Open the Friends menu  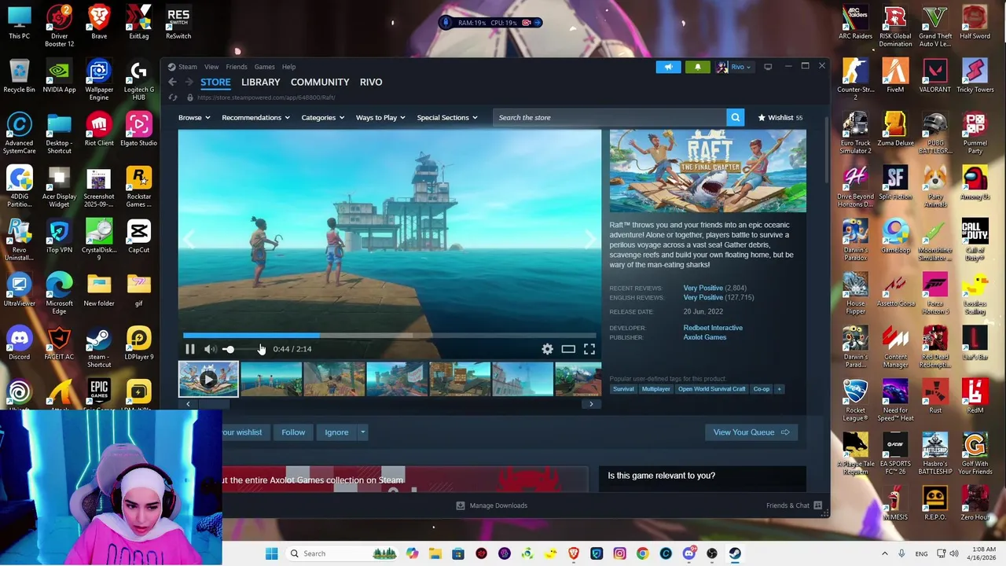tap(237, 67)
